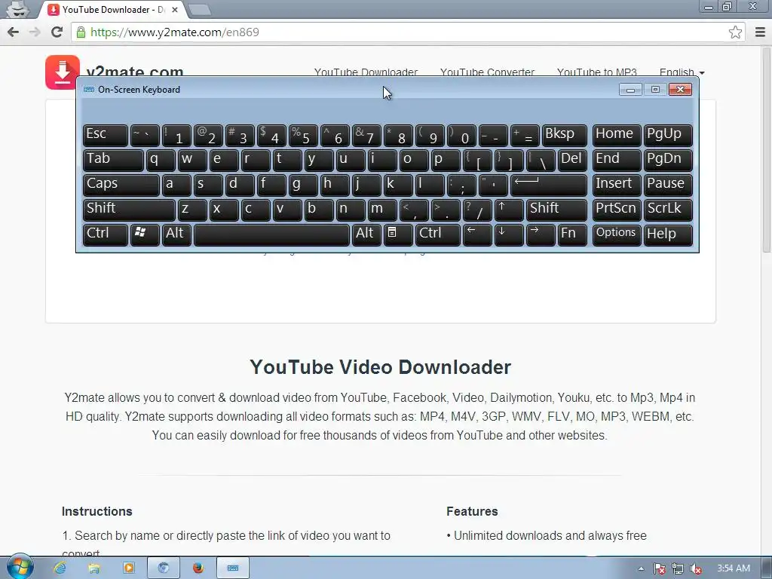Toggle the ScrLk key
772x579 pixels.
coord(668,210)
